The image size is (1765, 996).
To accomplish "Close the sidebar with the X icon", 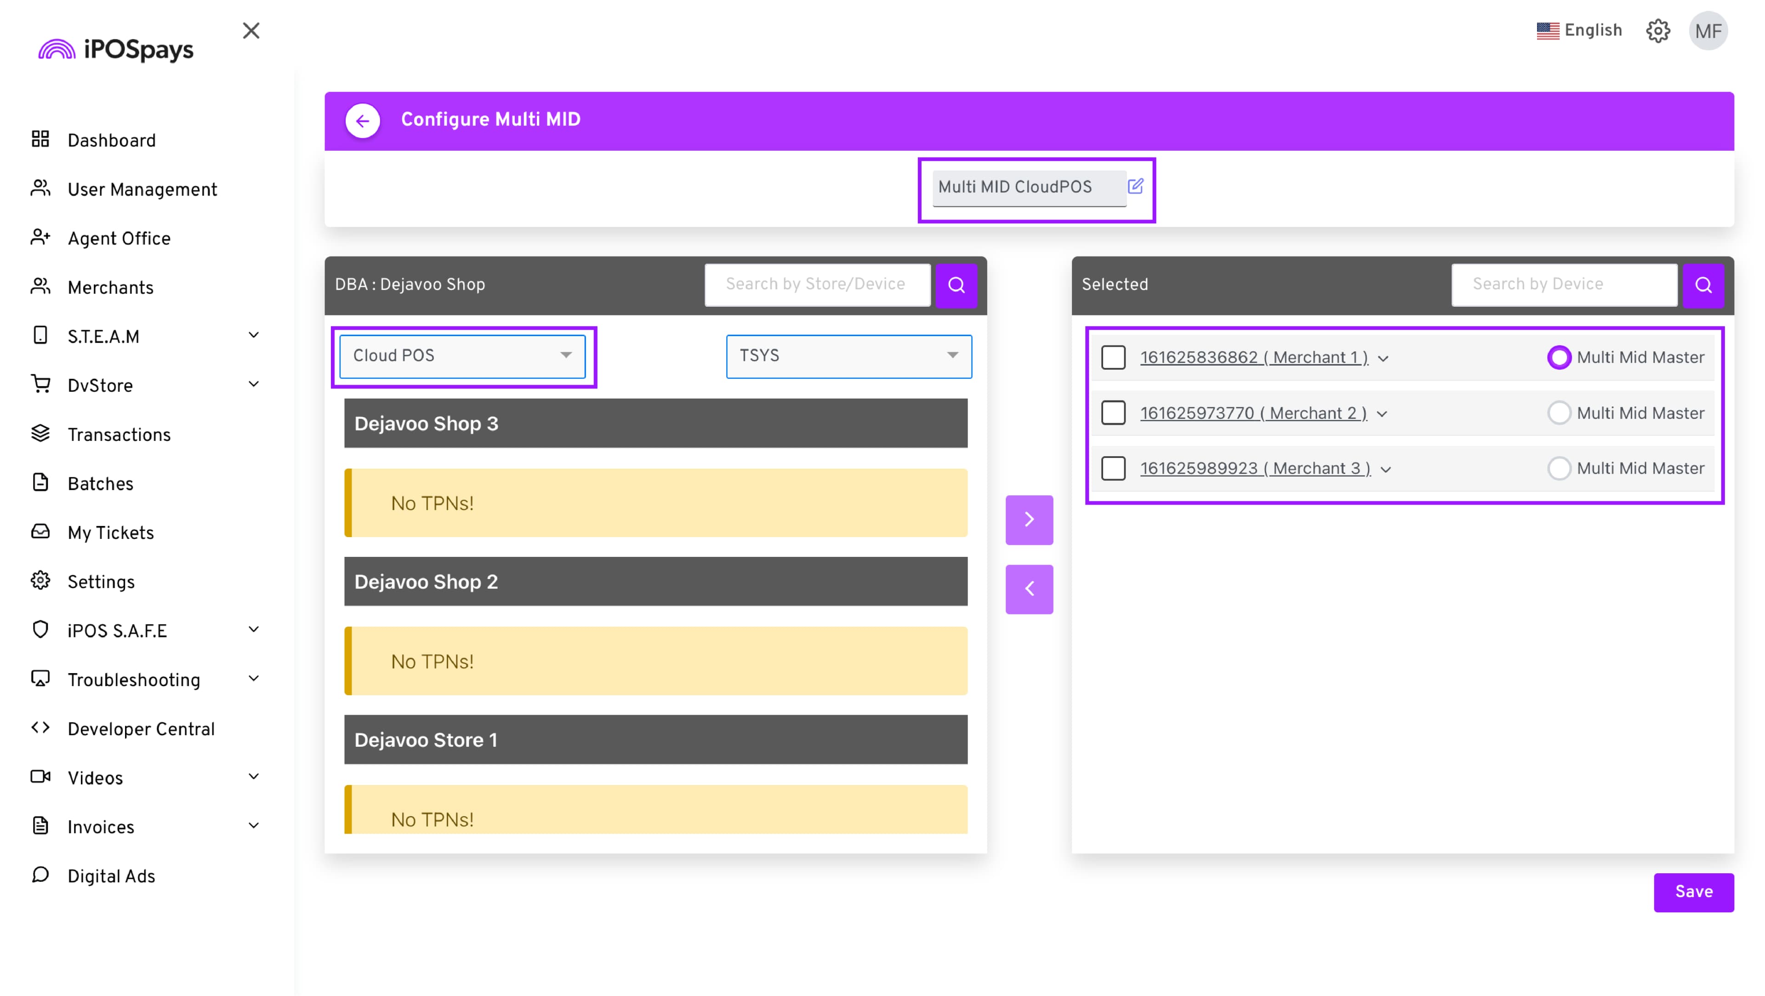I will (x=251, y=31).
